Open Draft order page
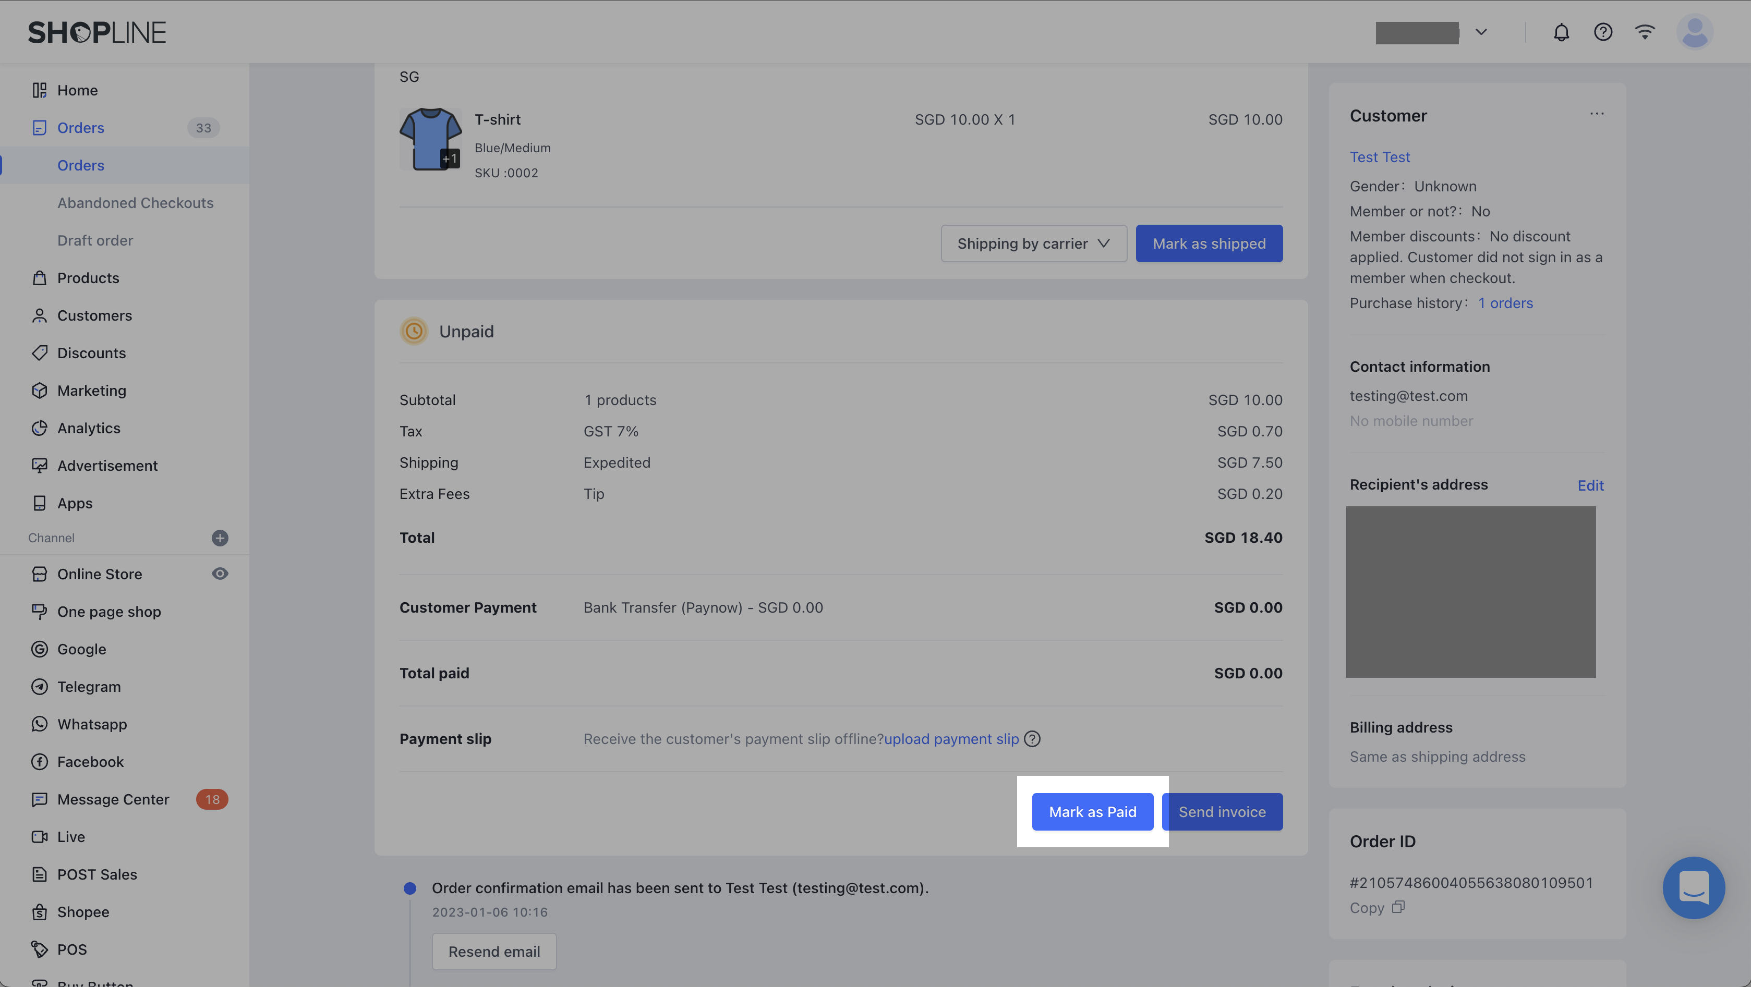 (95, 240)
